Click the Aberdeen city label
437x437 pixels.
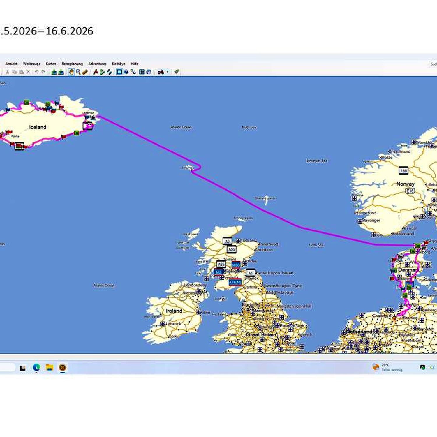pos(265,250)
